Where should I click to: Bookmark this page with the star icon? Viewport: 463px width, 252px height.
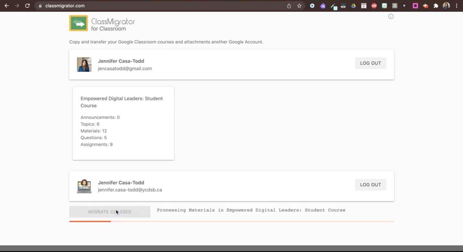(299, 6)
